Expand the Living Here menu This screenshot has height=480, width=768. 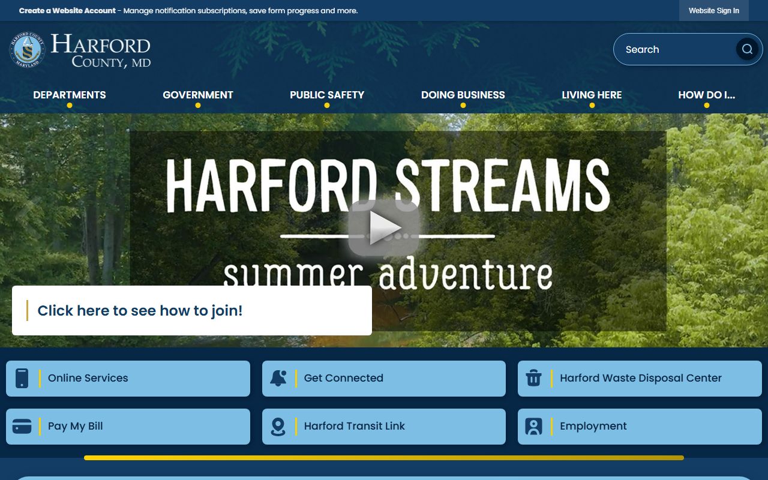592,95
